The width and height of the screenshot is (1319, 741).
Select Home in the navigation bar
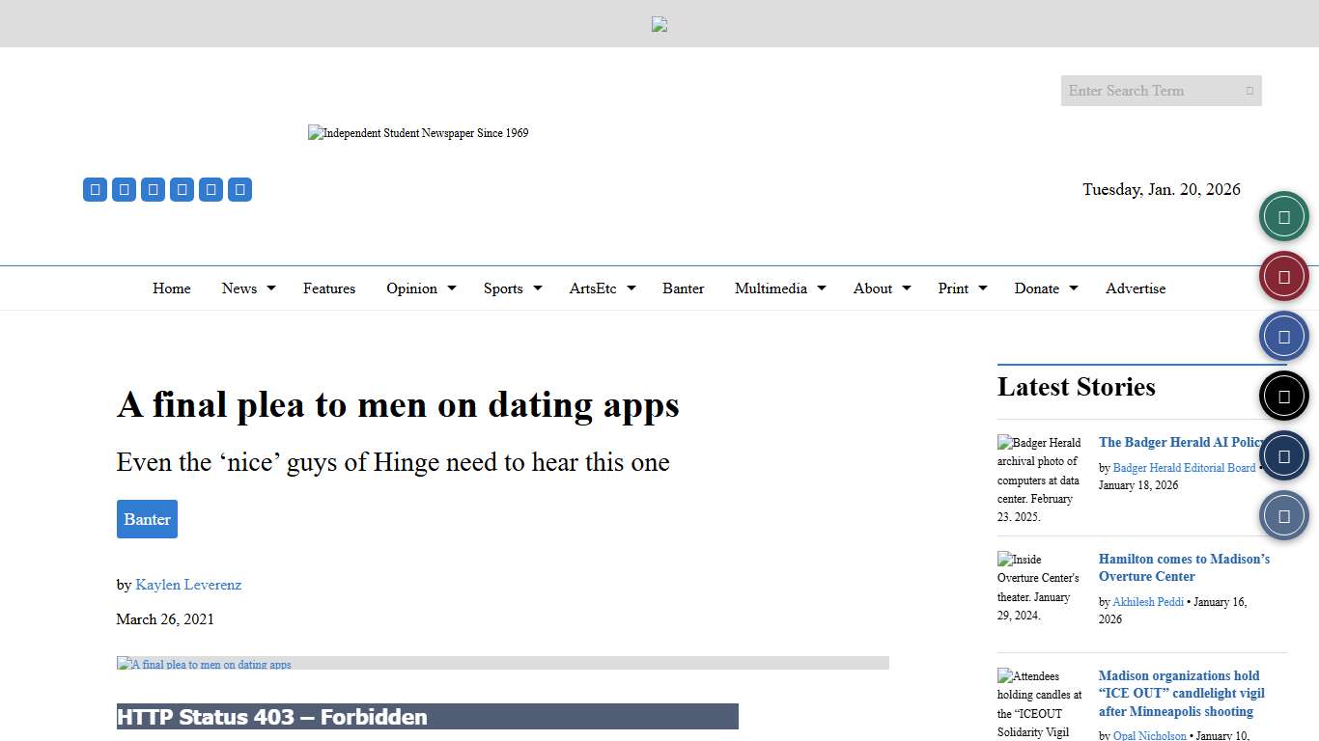(x=171, y=288)
